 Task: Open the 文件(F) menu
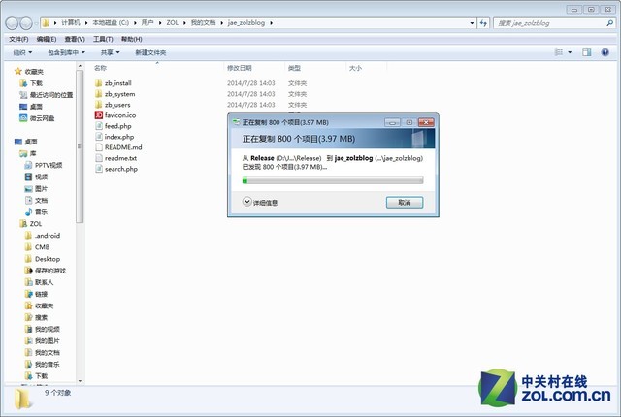coord(17,39)
